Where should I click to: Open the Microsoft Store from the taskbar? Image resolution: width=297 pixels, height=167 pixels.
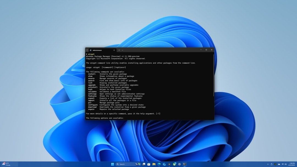149,164
